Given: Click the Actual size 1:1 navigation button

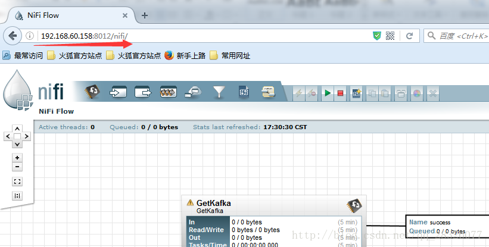Looking at the screenshot, I should pos(17,196).
